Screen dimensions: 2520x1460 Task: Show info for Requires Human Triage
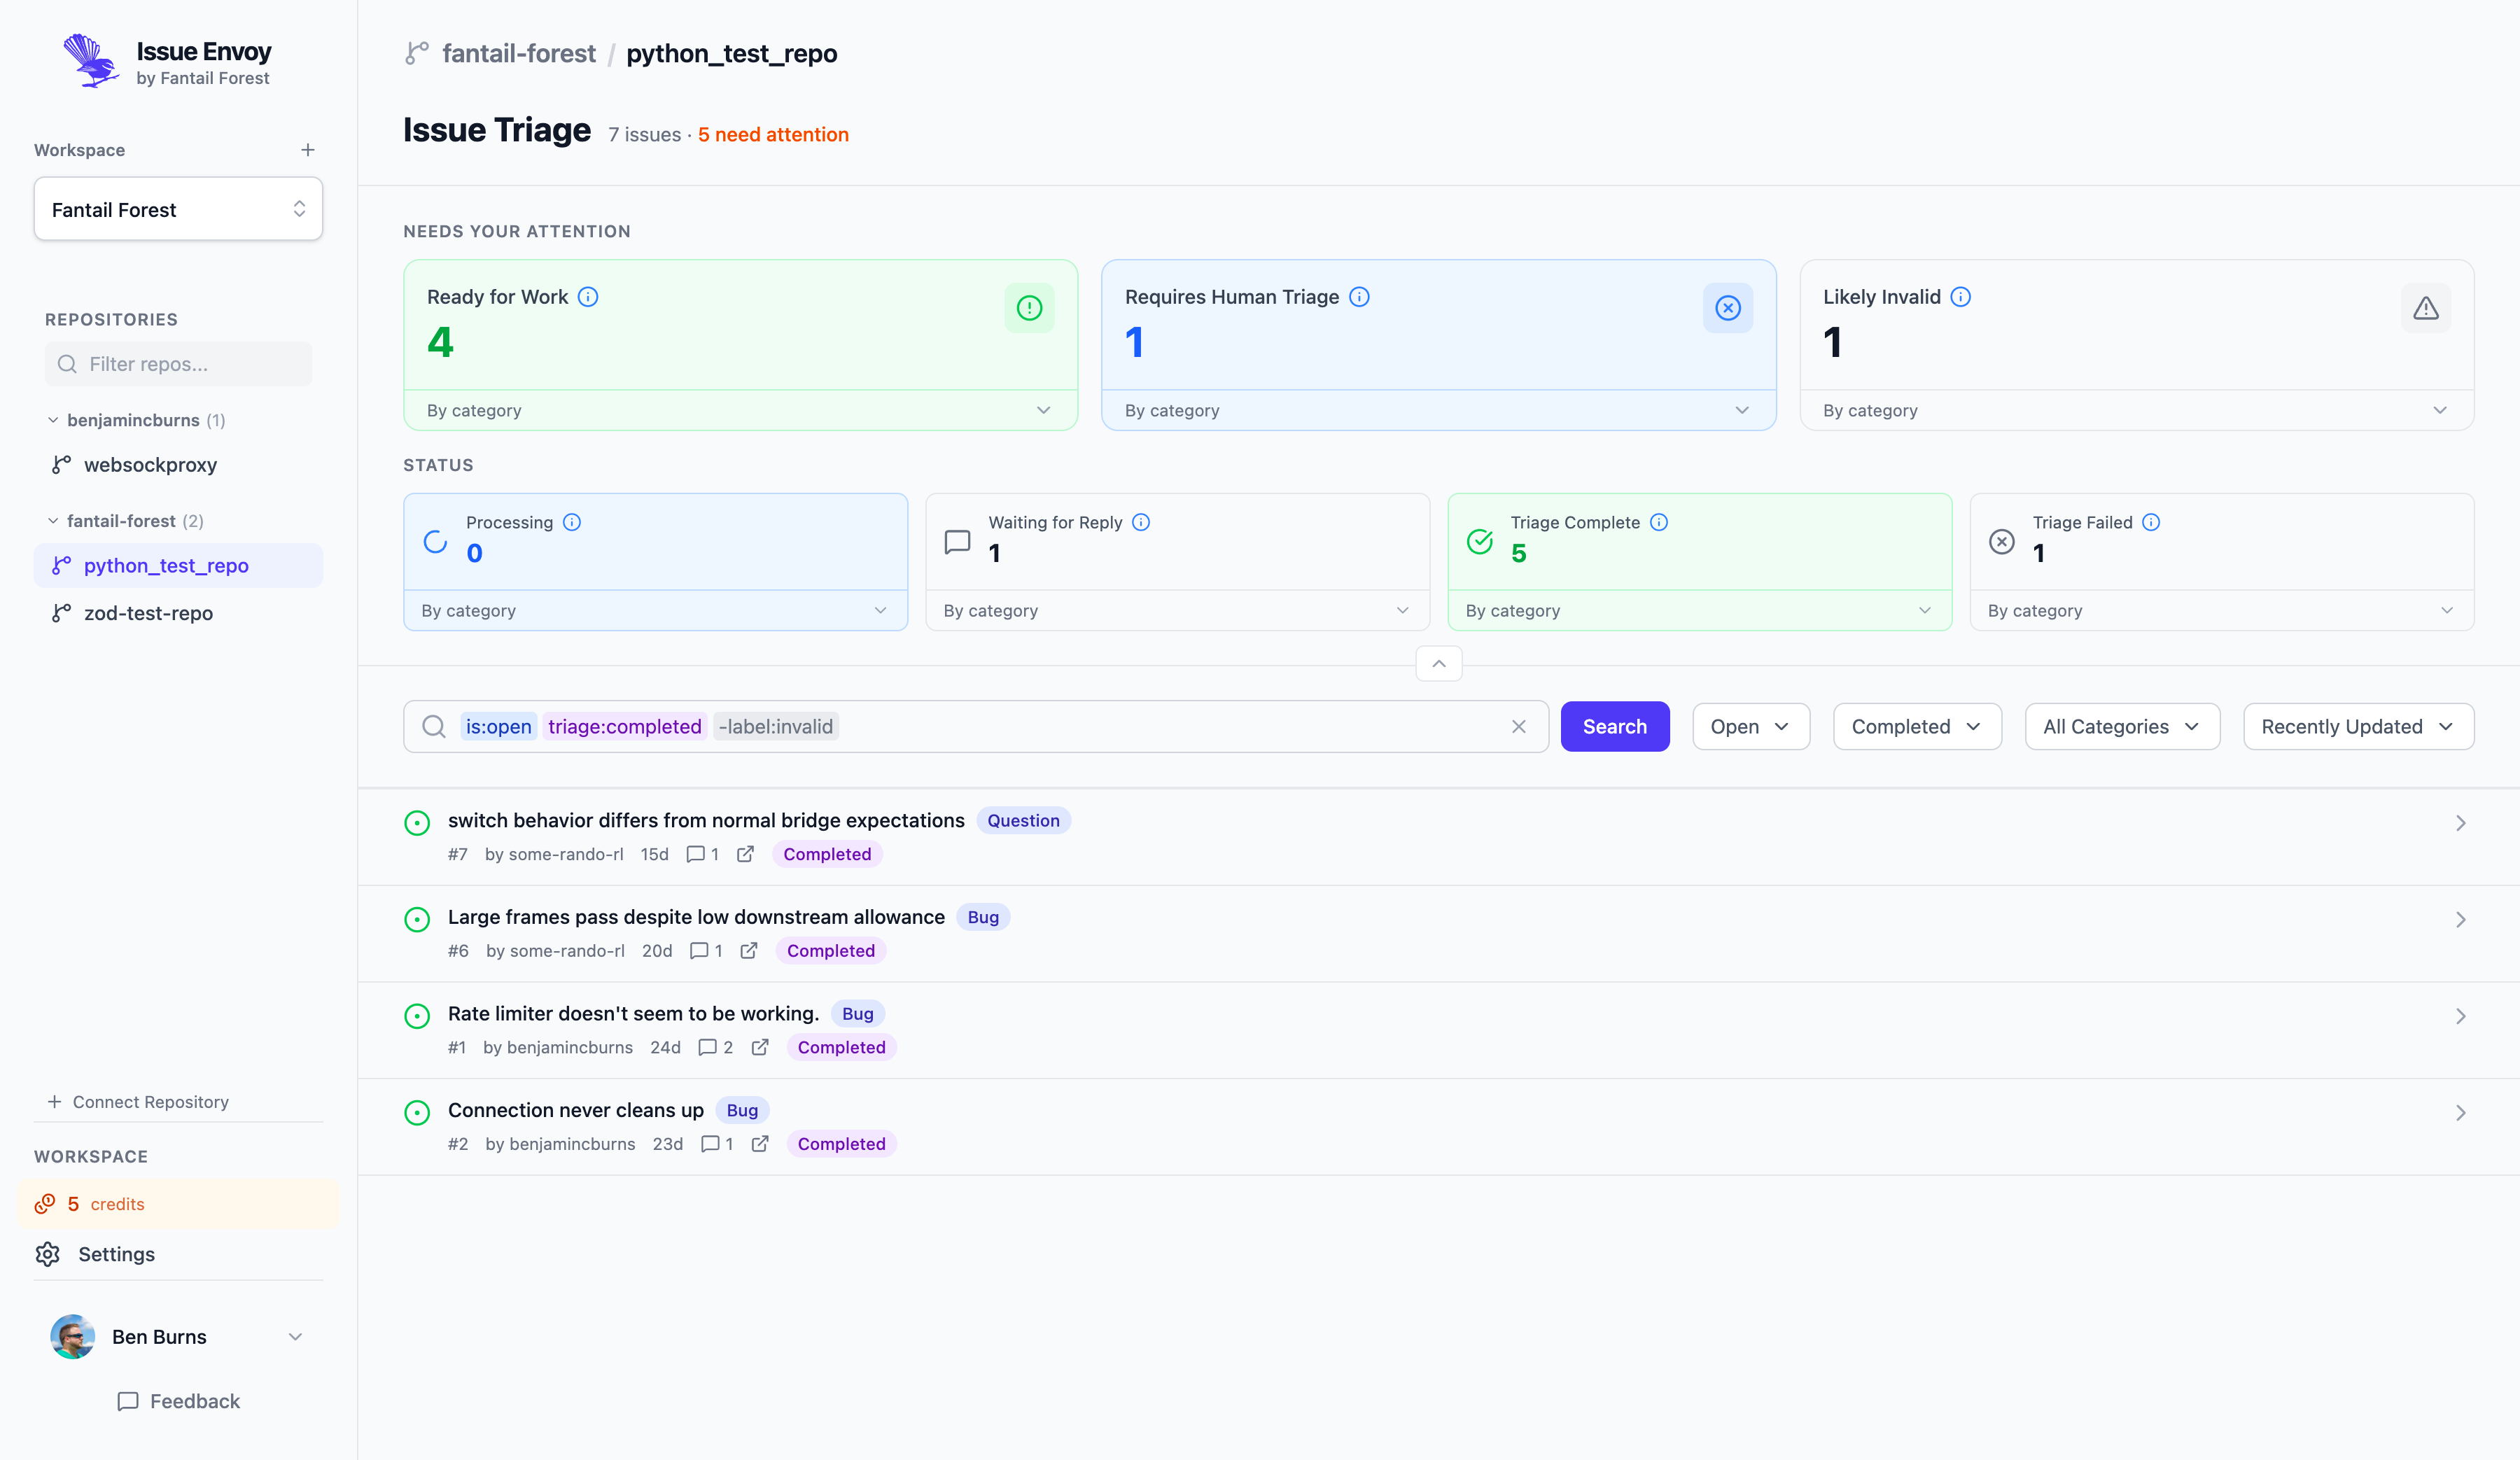(1359, 297)
